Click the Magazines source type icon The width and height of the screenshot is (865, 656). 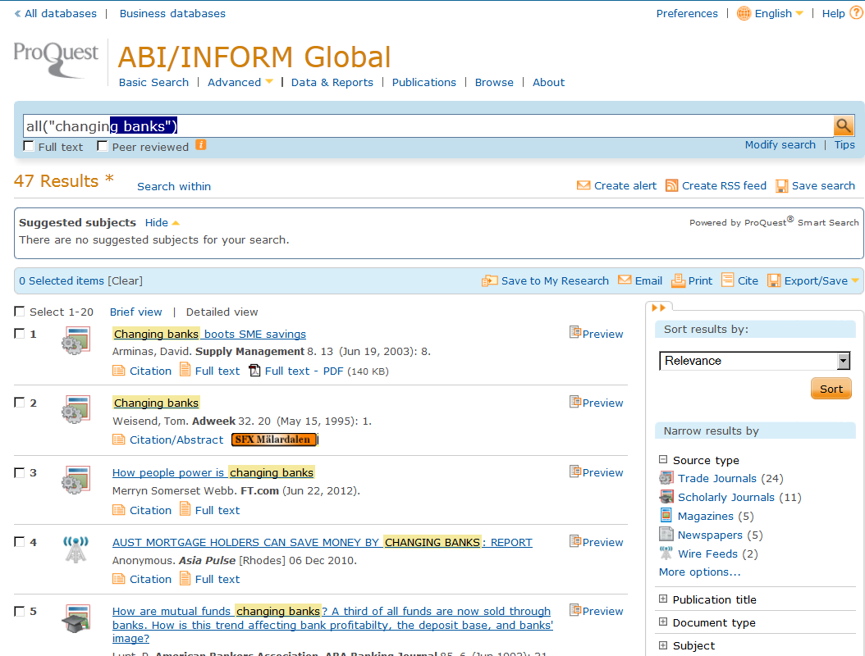click(x=666, y=516)
